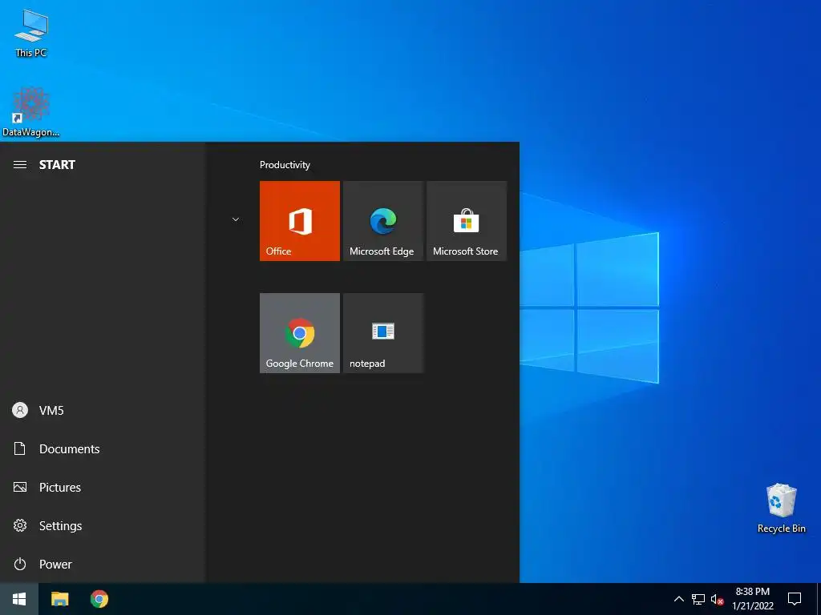Select the Recycle Bin desktop icon
This screenshot has width=821, height=615.
coord(781,508)
